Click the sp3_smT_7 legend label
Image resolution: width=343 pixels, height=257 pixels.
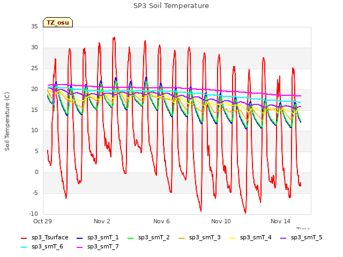[103, 246]
